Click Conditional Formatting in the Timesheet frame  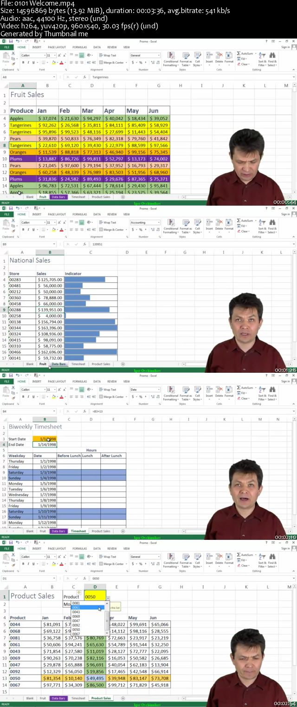pos(171,393)
